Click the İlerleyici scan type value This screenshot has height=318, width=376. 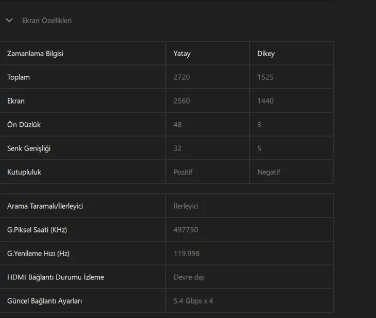coord(186,206)
